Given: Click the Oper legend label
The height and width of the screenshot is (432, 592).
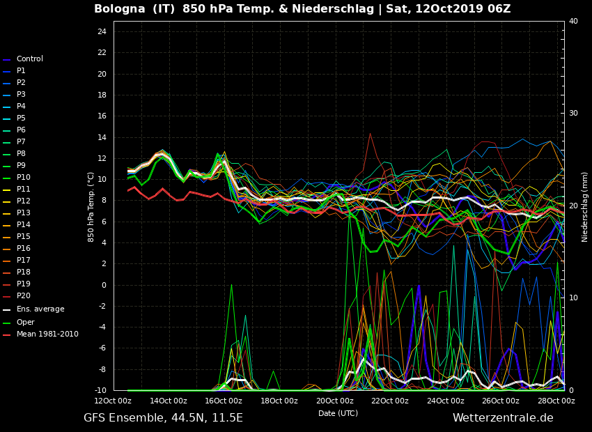Looking at the screenshot, I should click(25, 323).
